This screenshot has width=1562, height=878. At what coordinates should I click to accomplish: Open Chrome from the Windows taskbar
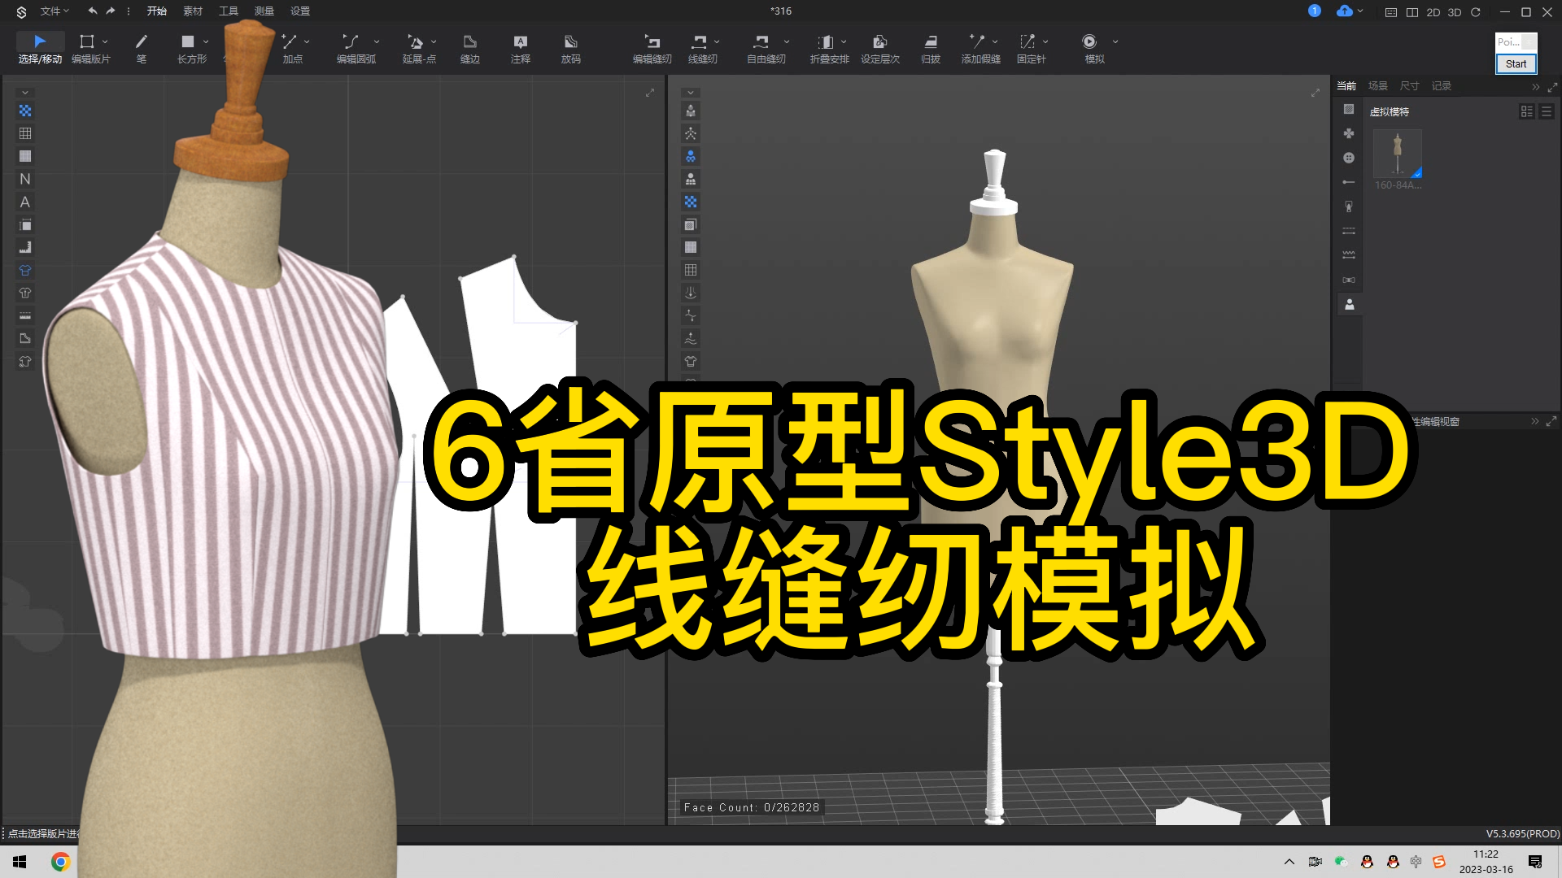(x=60, y=862)
